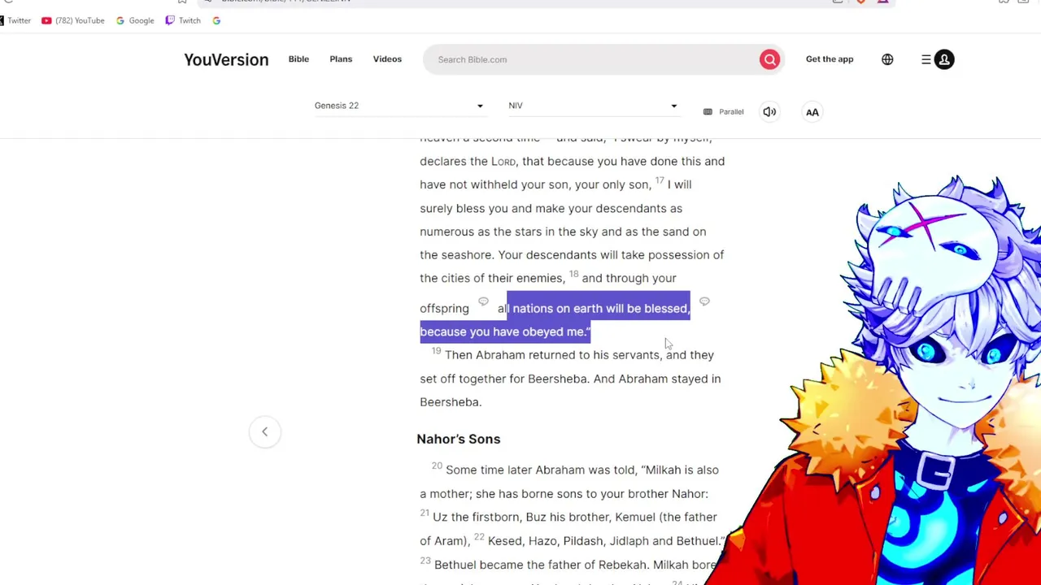Open the YouTube bookmark
The width and height of the screenshot is (1041, 585).
[x=73, y=20]
